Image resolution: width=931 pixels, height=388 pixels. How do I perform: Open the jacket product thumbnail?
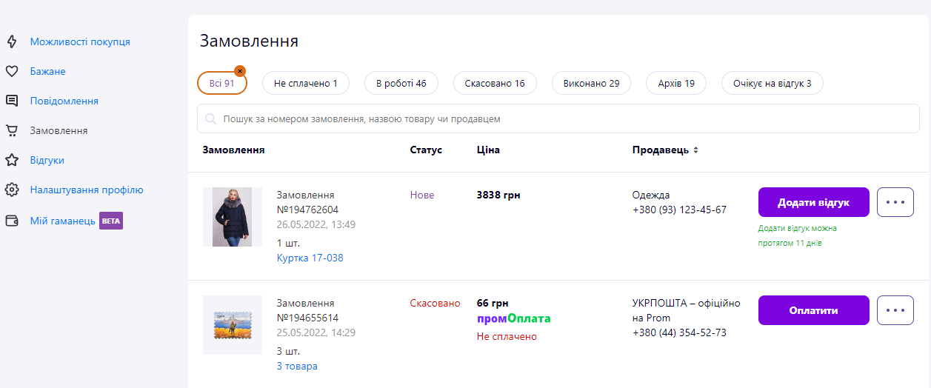click(x=233, y=217)
